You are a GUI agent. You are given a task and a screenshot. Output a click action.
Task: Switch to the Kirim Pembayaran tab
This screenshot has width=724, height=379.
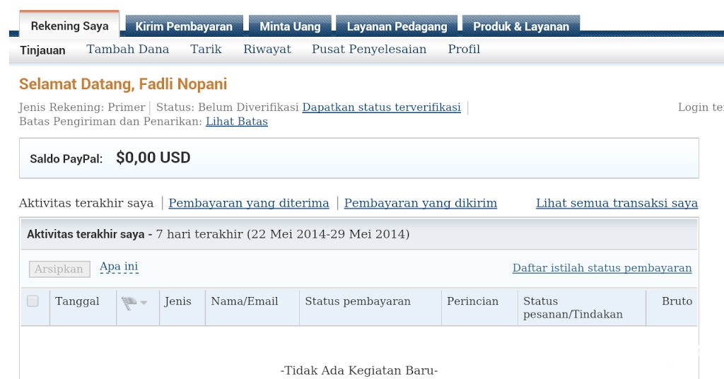coord(184,26)
